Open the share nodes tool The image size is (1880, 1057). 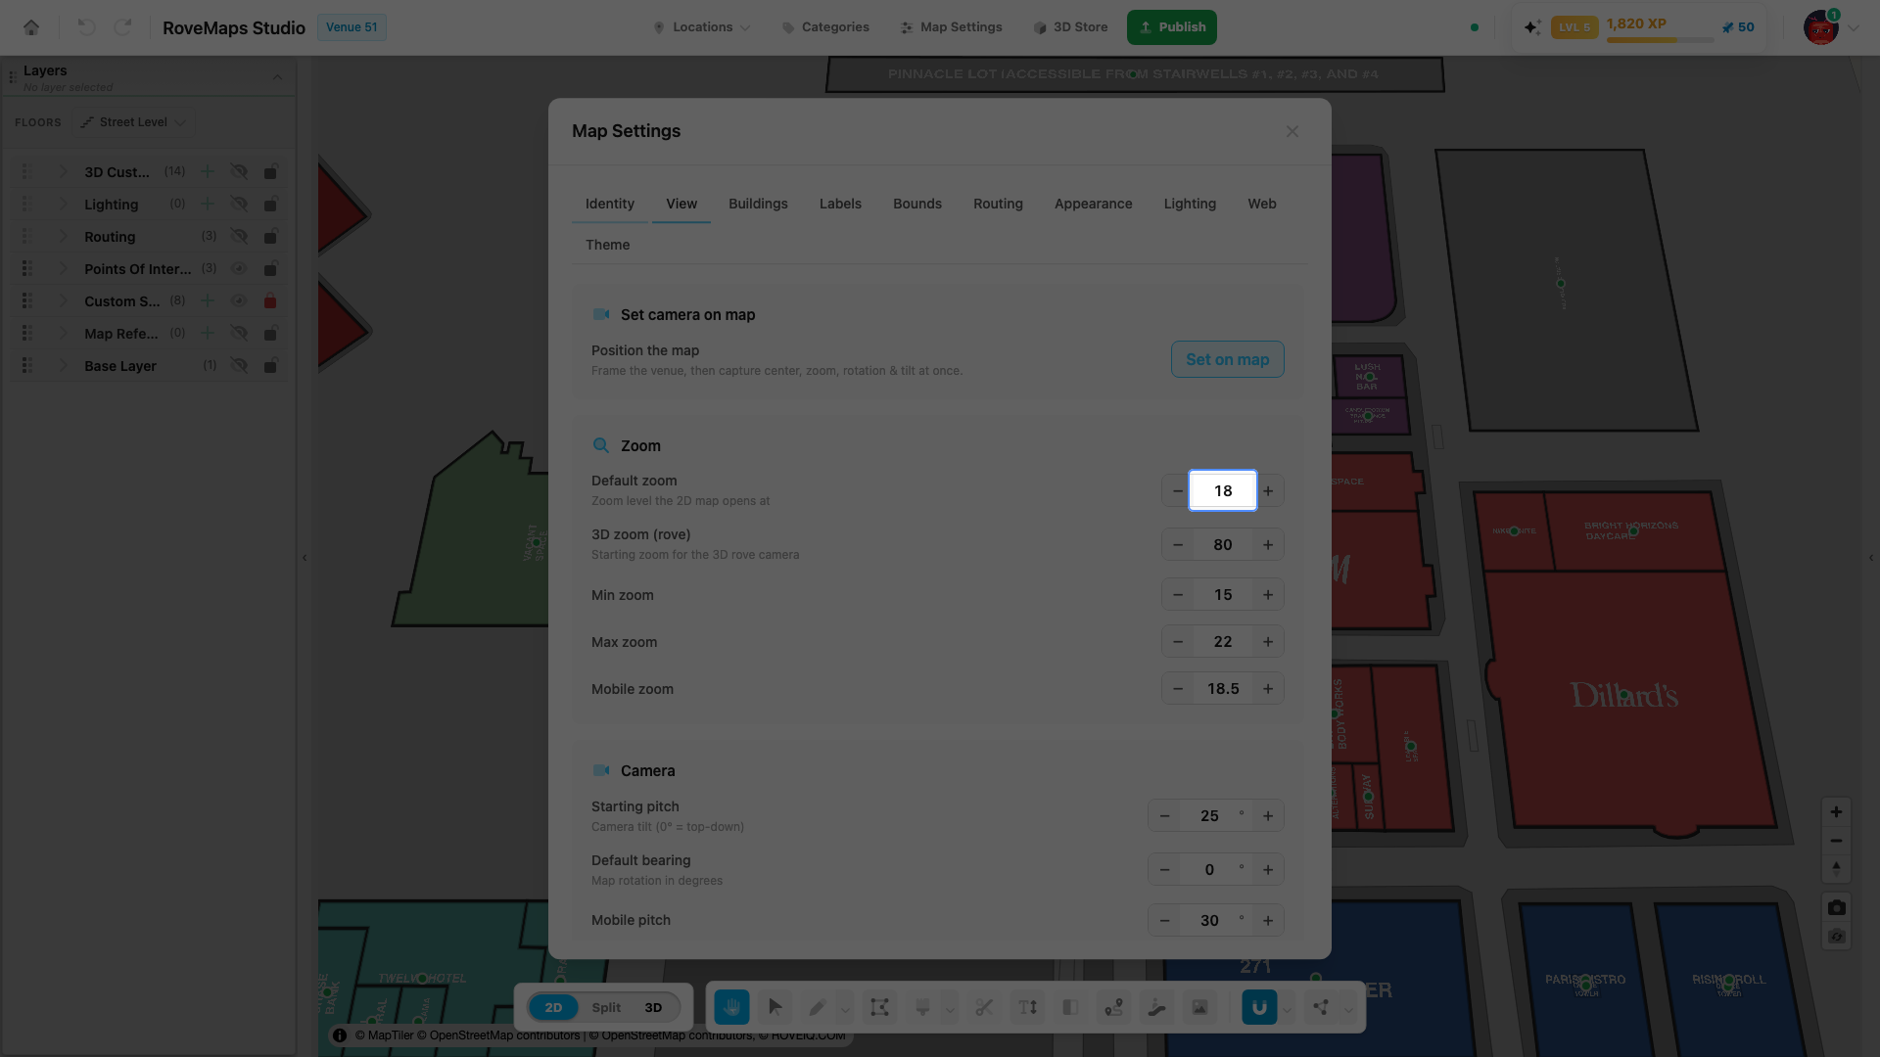pyautogui.click(x=1321, y=1007)
